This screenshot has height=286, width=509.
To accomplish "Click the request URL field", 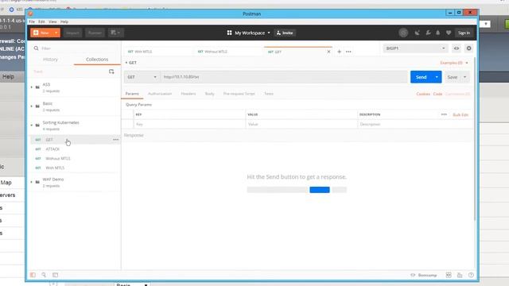I will [x=284, y=77].
